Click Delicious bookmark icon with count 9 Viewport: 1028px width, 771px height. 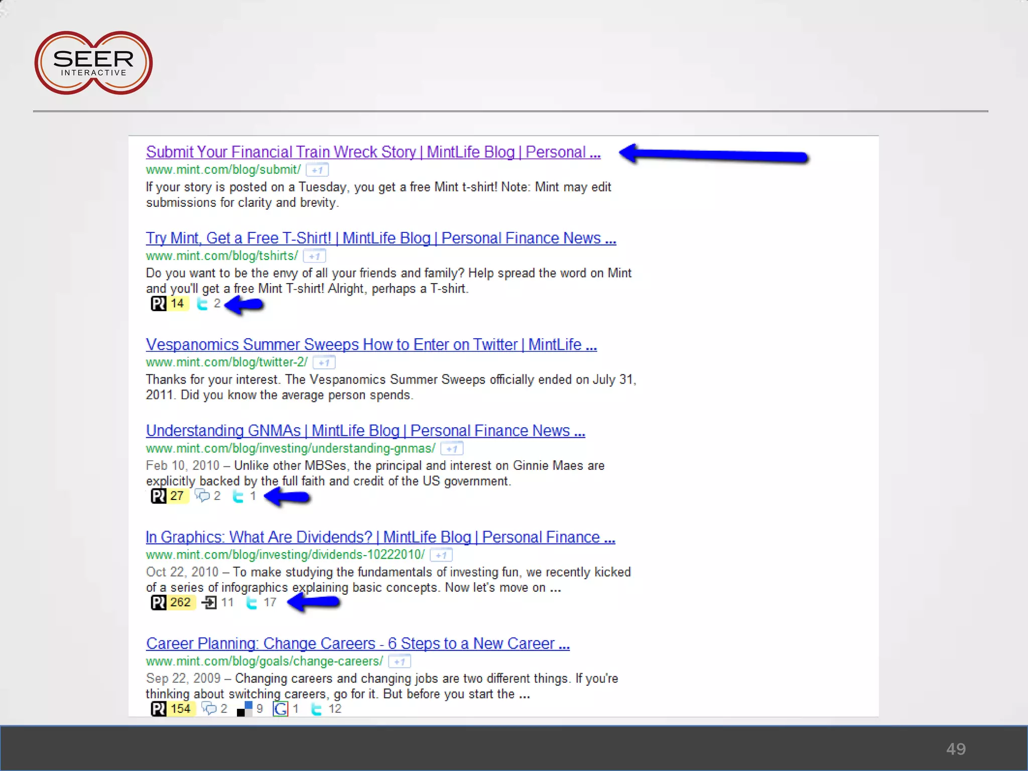pyautogui.click(x=244, y=709)
